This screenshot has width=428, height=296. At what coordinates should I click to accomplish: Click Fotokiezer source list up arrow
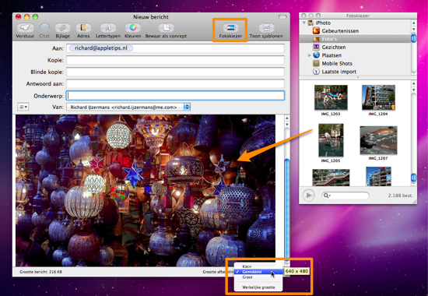pos(413,23)
